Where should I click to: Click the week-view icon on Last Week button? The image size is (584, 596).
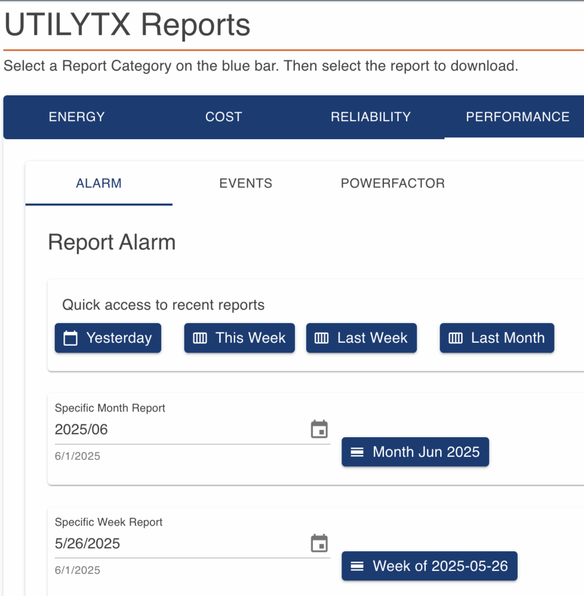click(322, 338)
